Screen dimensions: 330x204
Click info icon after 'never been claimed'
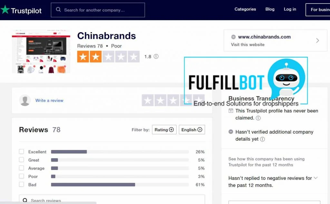pyautogui.click(x=258, y=118)
